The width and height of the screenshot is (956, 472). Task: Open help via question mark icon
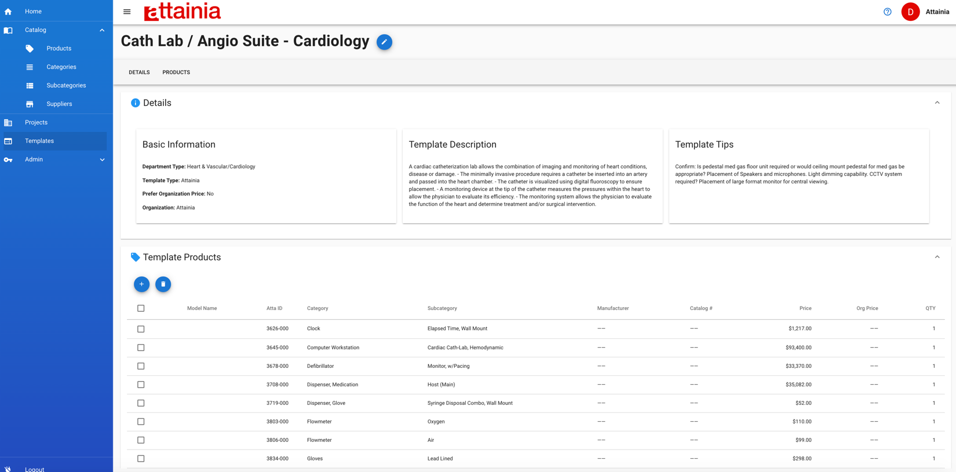887,12
